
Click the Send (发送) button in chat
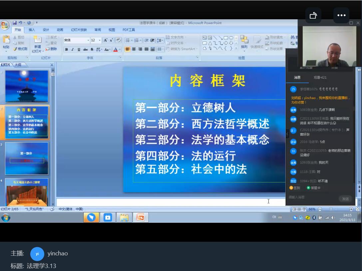[x=345, y=199]
